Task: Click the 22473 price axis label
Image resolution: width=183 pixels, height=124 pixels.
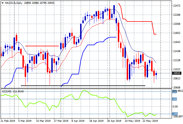Action: pyautogui.click(x=177, y=6)
